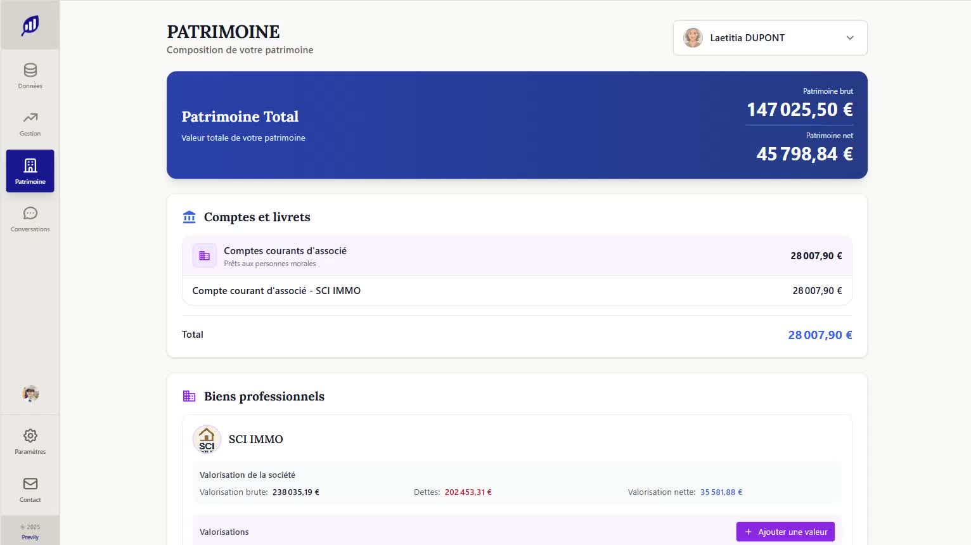Click the user avatar in the sidebar
Image resolution: width=971 pixels, height=545 pixels.
tap(30, 394)
